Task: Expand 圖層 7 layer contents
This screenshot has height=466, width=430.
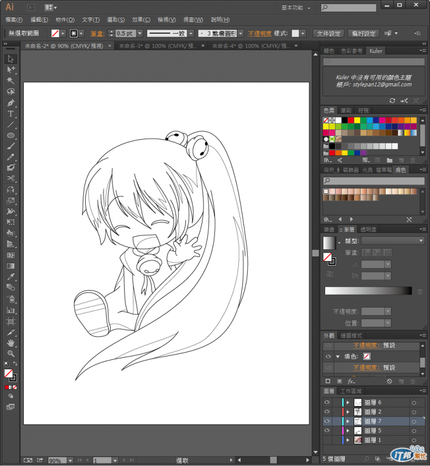Action: (348, 421)
